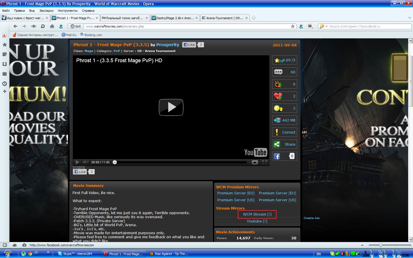Click the Prosperity author link
The width and height of the screenshot is (413, 258).
tap(168, 45)
